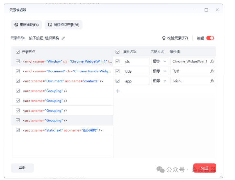Click the red 完成 finish button

tap(205, 168)
